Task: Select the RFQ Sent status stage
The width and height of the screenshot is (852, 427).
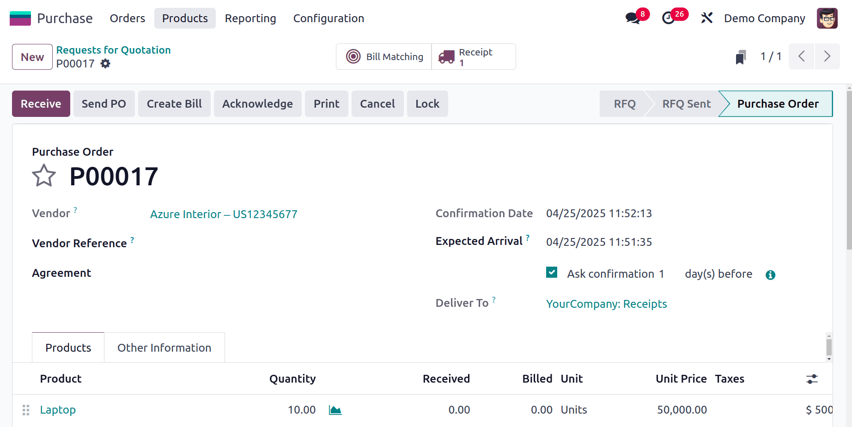Action: pyautogui.click(x=687, y=104)
